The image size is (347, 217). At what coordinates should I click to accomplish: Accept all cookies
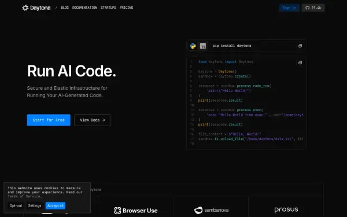(56, 205)
